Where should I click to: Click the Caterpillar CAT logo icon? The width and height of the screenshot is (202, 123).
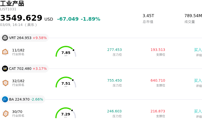point(5,69)
